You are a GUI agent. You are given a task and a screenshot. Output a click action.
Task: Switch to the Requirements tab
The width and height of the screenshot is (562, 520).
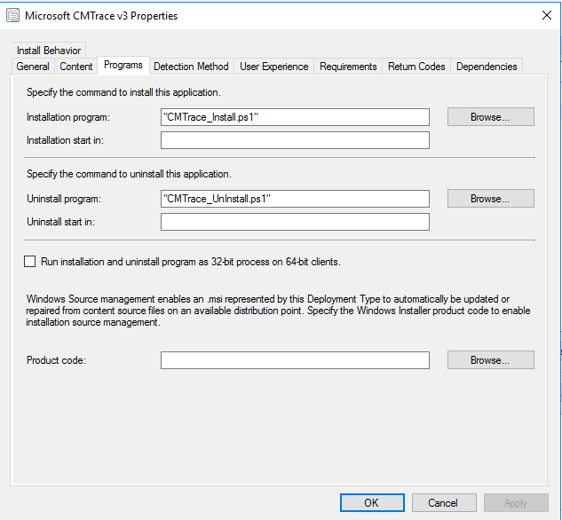[x=348, y=67]
